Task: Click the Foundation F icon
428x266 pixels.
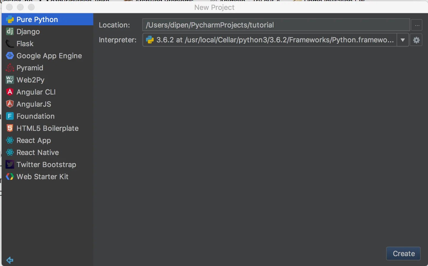Action: (x=10, y=116)
